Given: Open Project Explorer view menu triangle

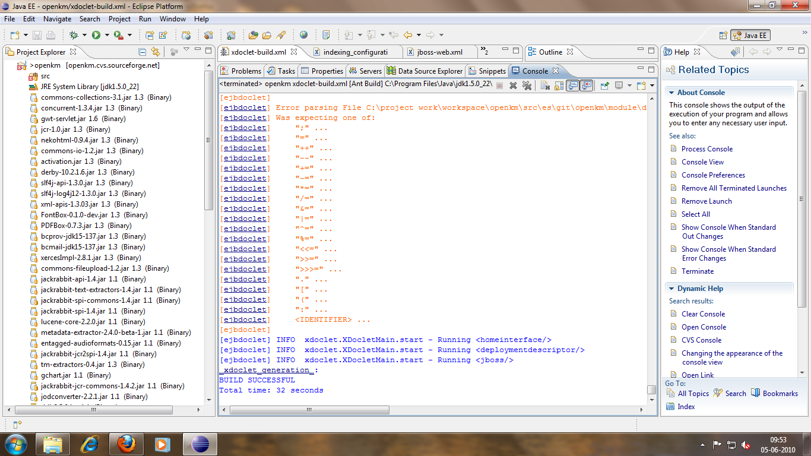Looking at the screenshot, I should point(186,50).
